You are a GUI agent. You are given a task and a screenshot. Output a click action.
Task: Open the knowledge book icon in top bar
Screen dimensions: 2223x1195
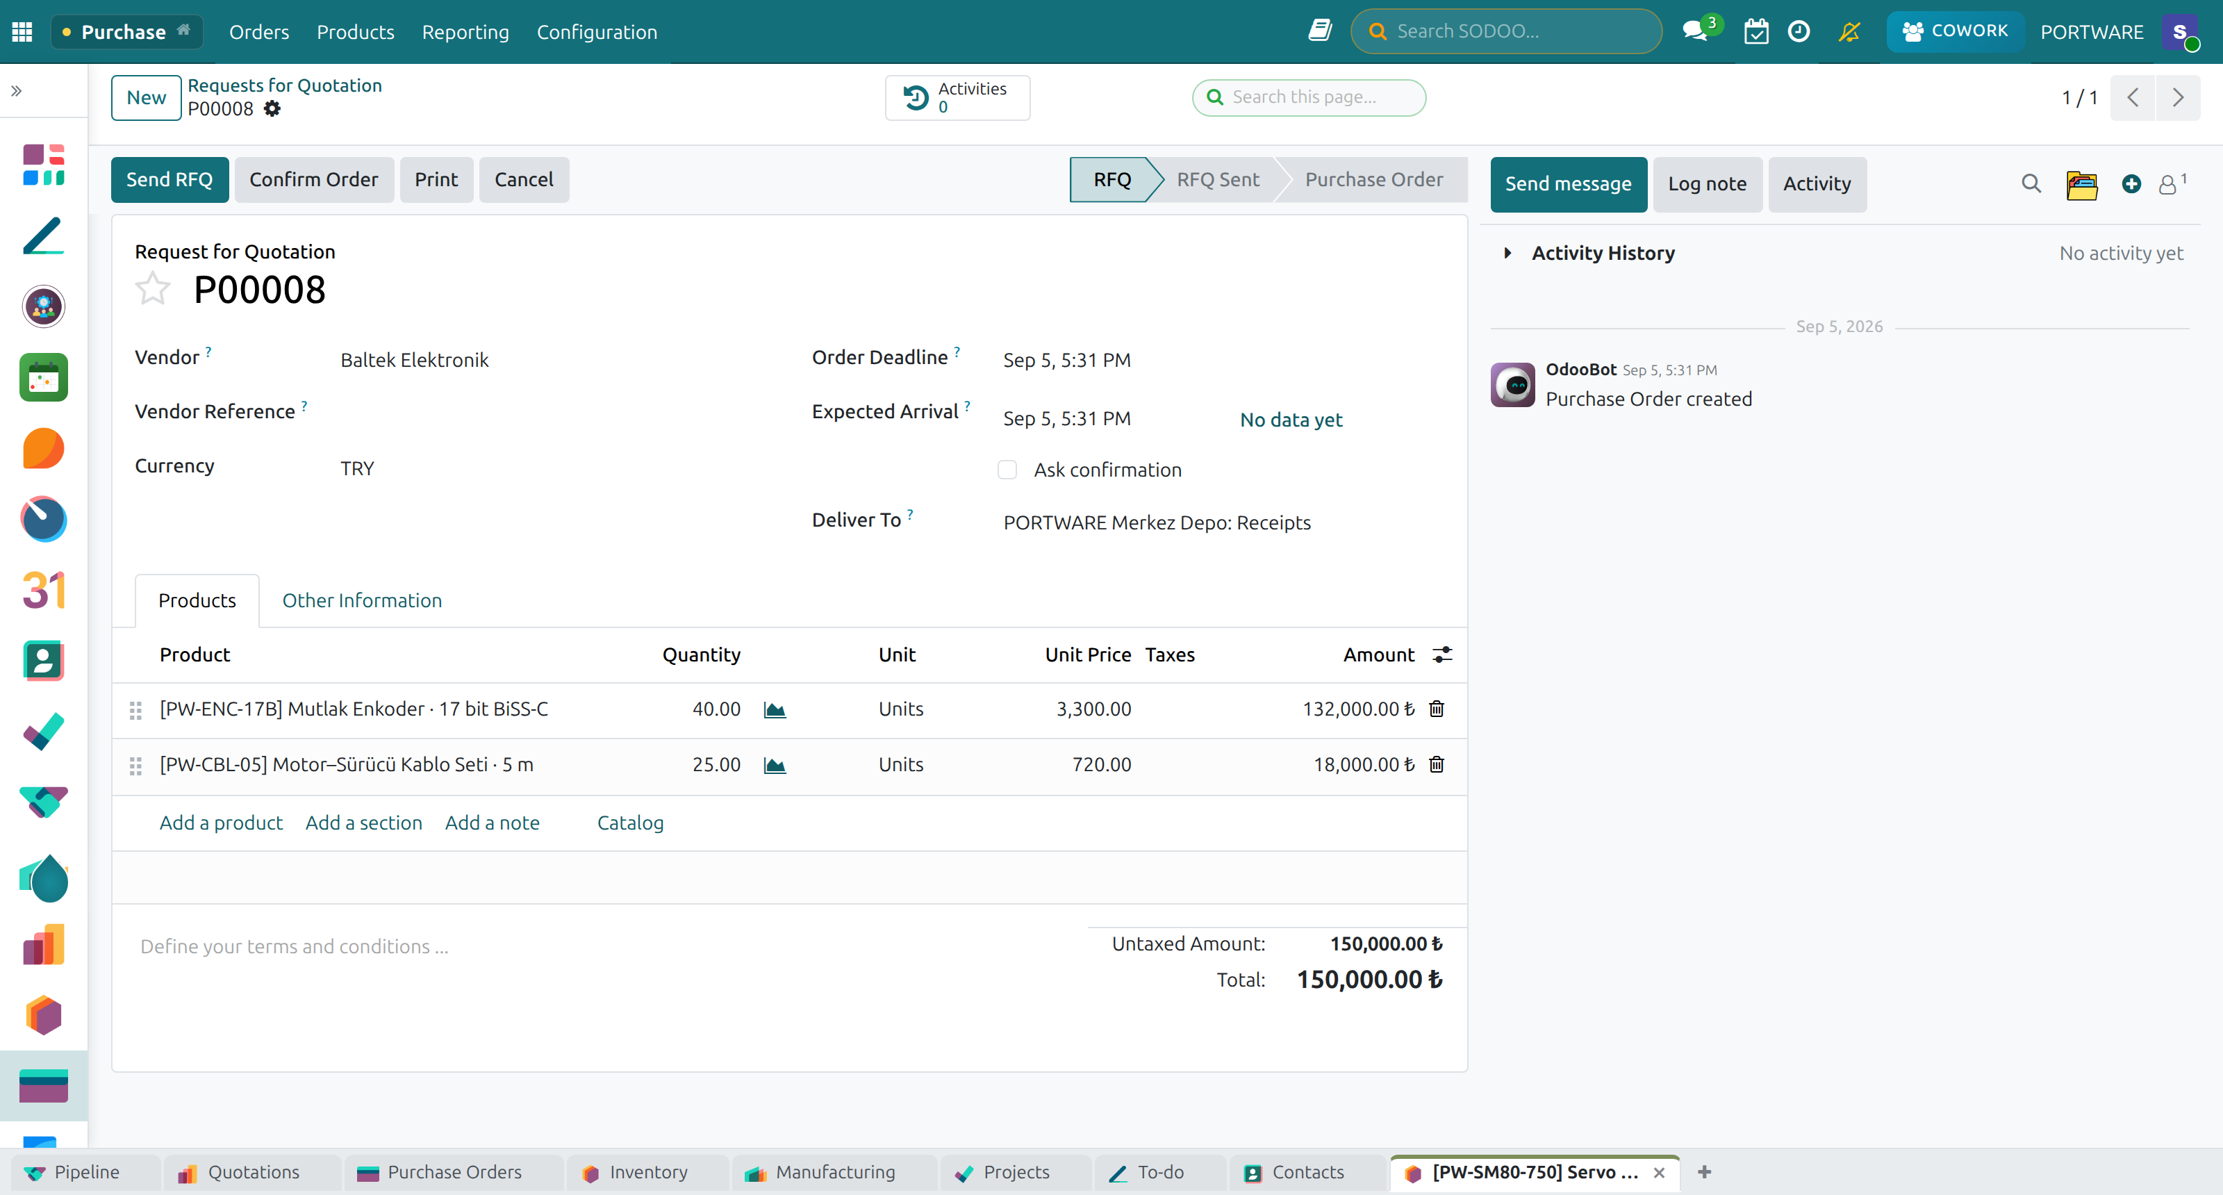pyautogui.click(x=1319, y=31)
